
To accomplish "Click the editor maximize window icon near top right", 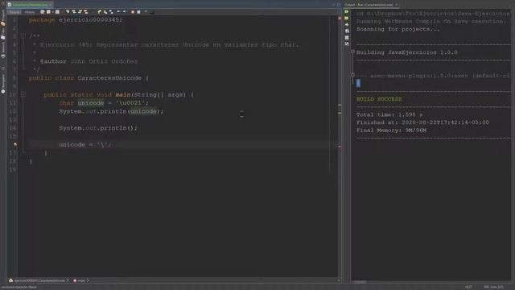I will click(339, 5).
